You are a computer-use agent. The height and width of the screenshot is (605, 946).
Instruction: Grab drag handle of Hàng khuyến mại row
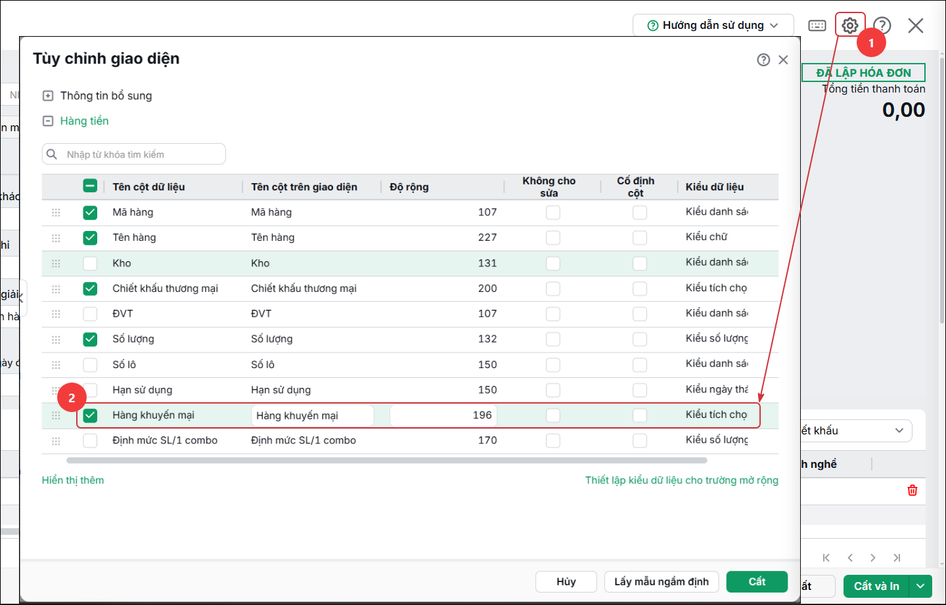click(56, 415)
